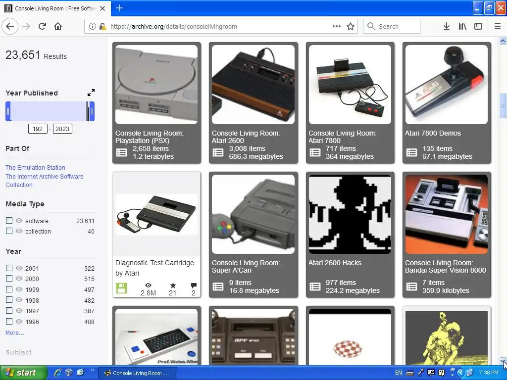Reload the current page
Viewport: 507px width, 380px height.
pos(42,27)
